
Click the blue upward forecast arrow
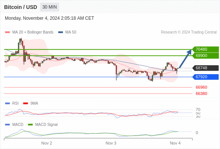pyautogui.click(x=185, y=59)
